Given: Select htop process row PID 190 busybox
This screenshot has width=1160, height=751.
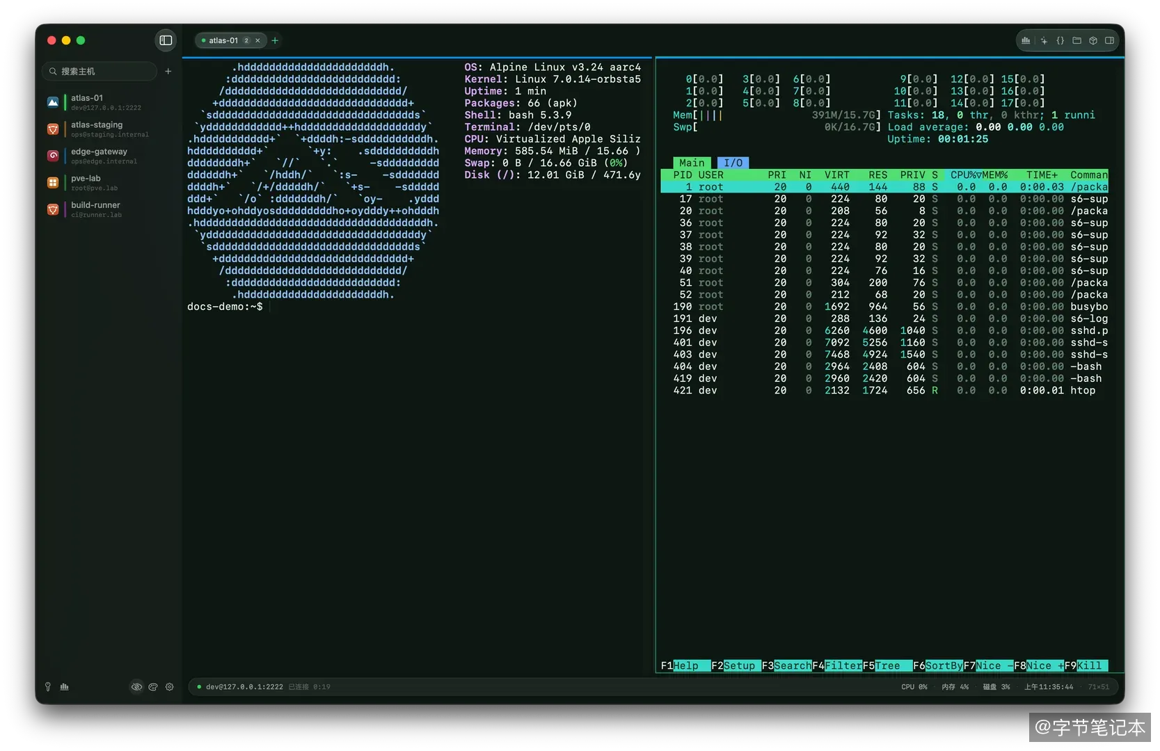Looking at the screenshot, I should coord(884,307).
